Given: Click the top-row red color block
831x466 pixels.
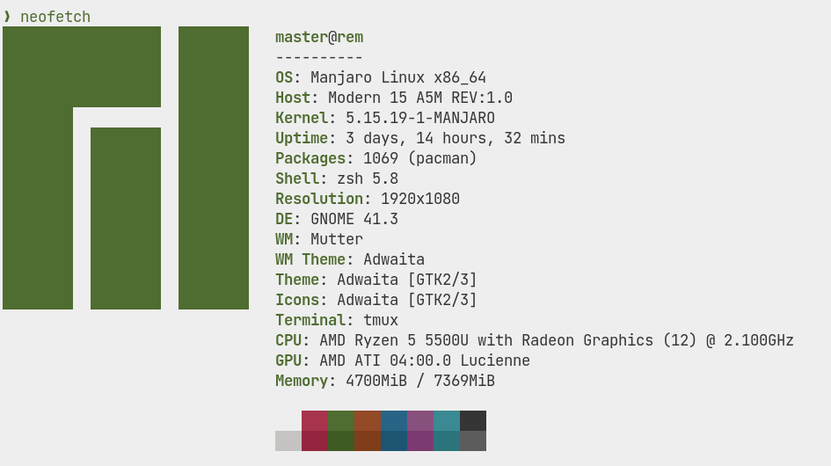Looking at the screenshot, I should pyautogui.click(x=315, y=420).
